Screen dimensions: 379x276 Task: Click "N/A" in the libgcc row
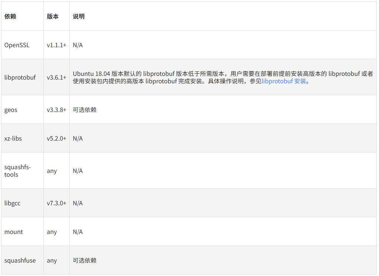pyautogui.click(x=78, y=203)
